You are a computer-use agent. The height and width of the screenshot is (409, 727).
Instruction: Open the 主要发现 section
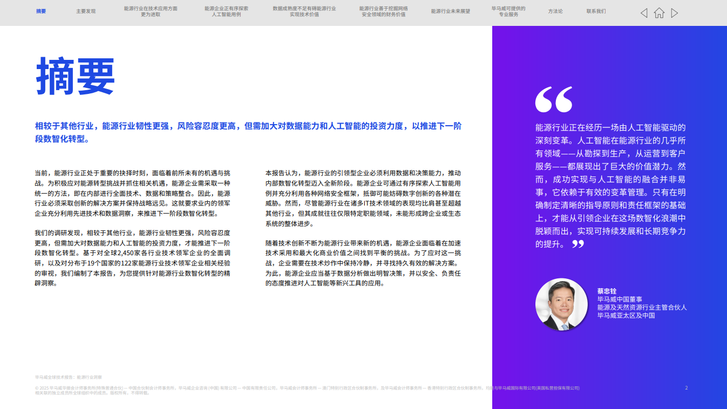click(86, 11)
